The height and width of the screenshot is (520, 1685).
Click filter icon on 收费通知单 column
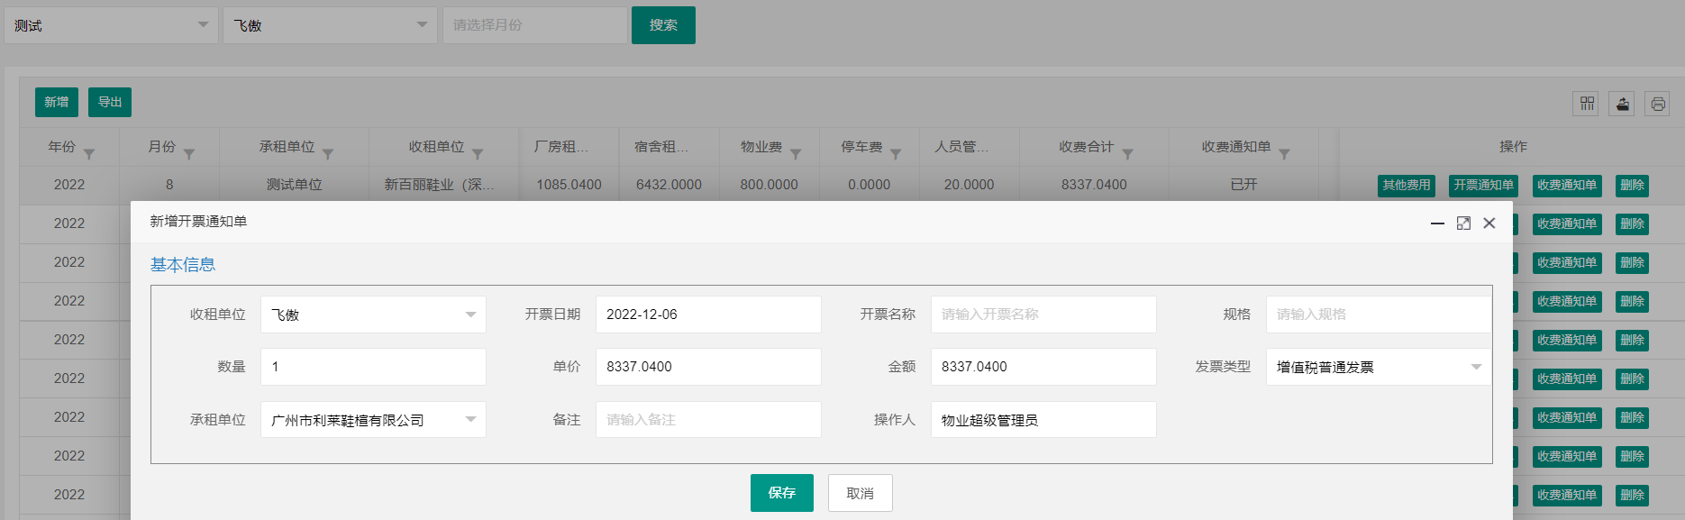click(1284, 154)
